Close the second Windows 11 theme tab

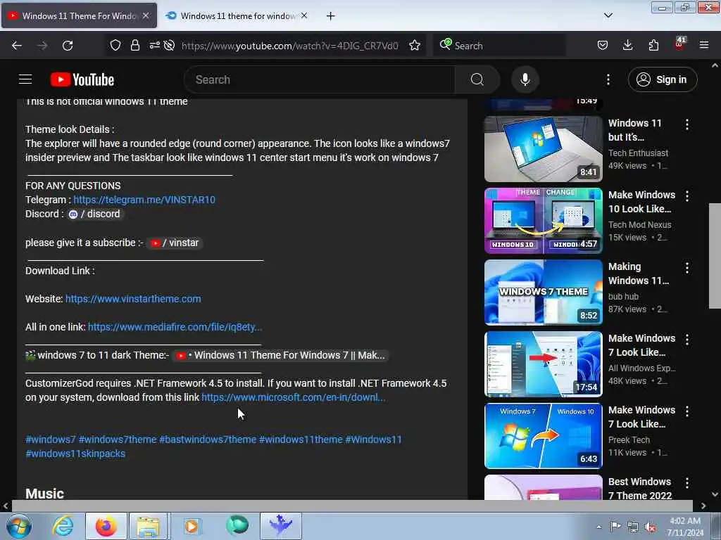[x=304, y=15]
